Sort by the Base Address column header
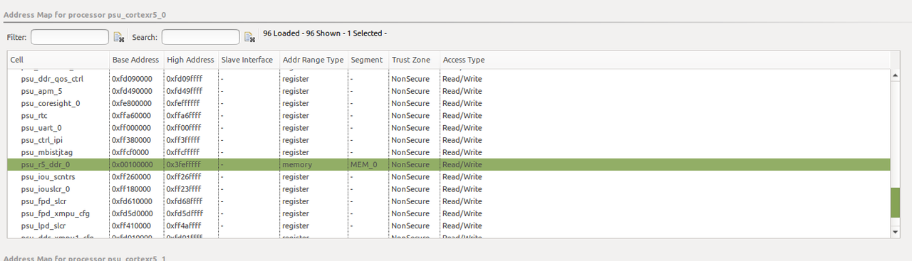912x261 pixels. click(x=136, y=60)
